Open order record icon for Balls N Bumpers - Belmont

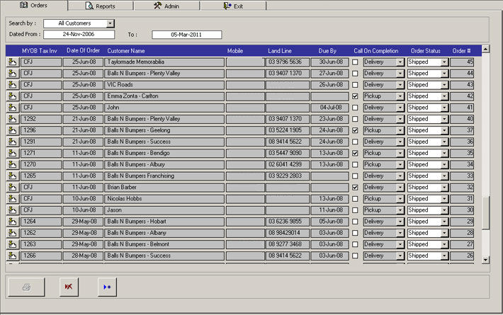[13, 244]
